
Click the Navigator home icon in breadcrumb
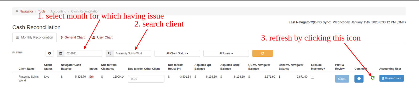17,11
